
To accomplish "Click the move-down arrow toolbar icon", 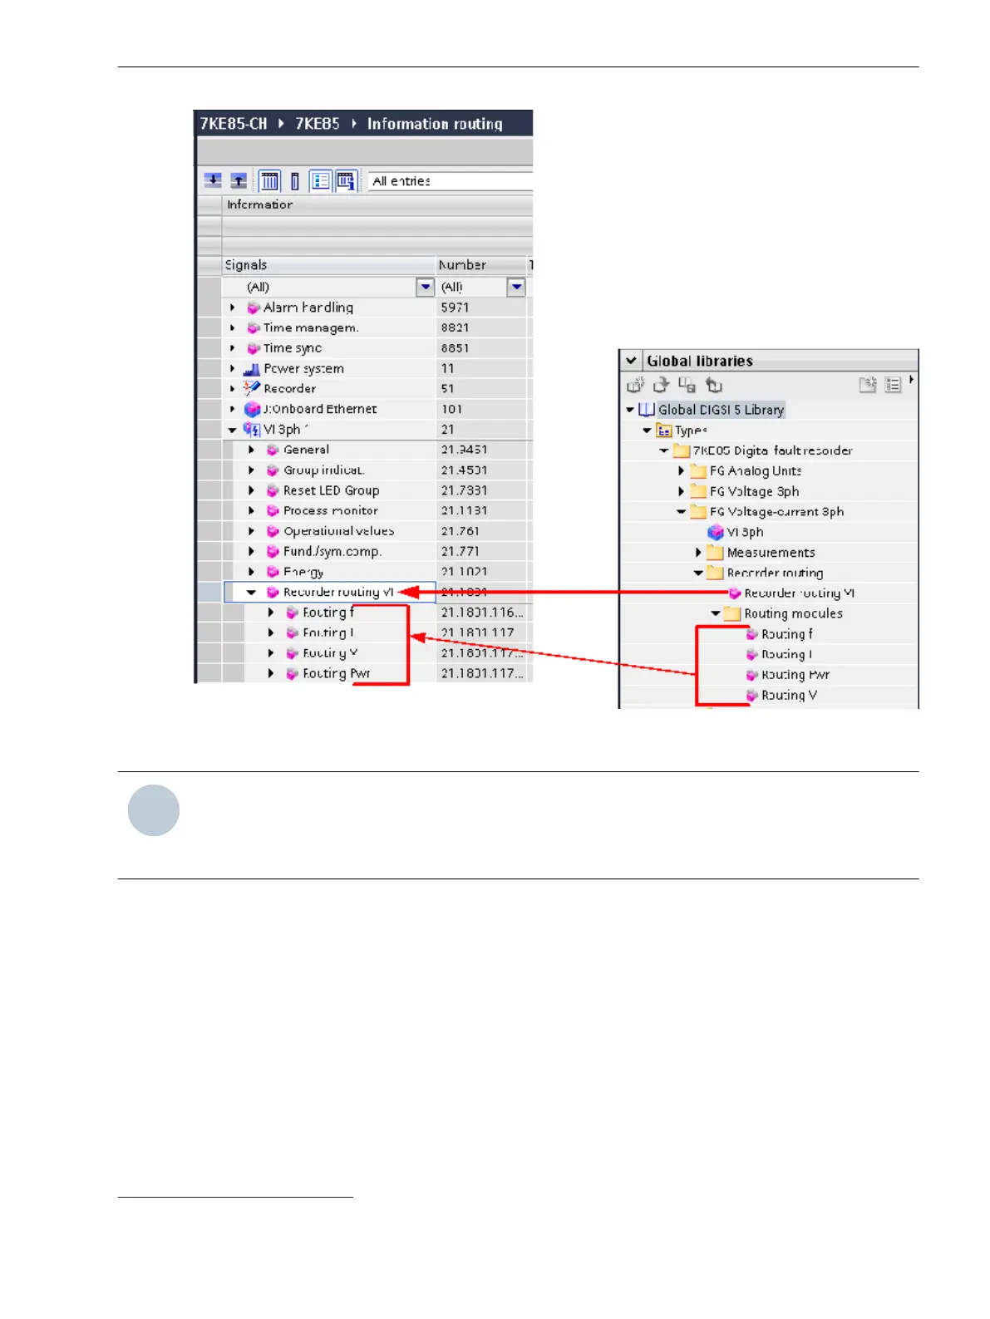I will tap(213, 180).
